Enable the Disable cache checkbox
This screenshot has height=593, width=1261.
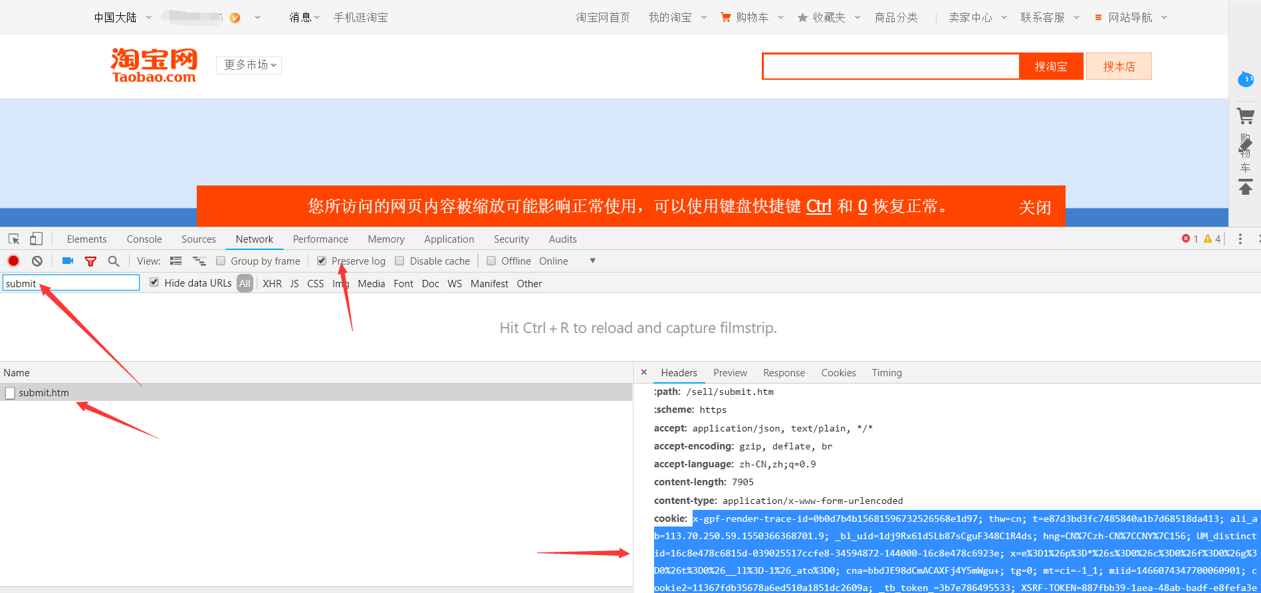[400, 261]
